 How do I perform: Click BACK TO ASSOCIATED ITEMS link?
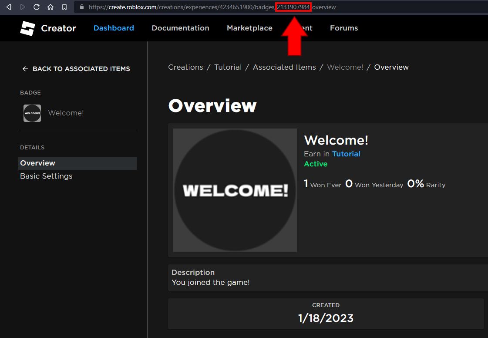tap(81, 69)
